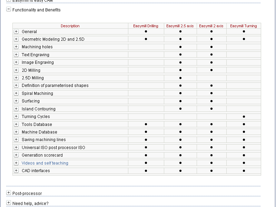Click the Surfacing row plus icon
This screenshot has width=276, height=207.
(x=16, y=101)
